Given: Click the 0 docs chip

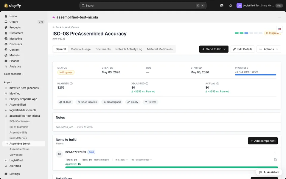Looking at the screenshot, I should pos(65,102).
